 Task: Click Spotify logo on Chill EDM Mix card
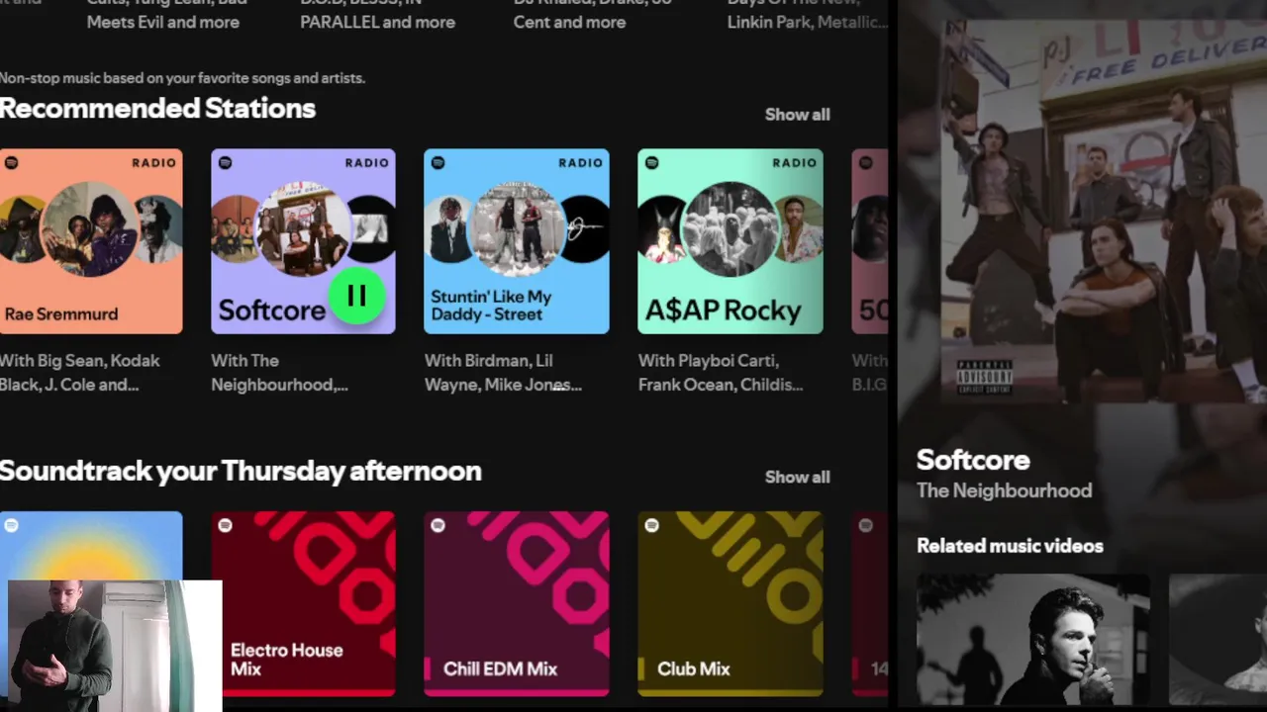(439, 525)
